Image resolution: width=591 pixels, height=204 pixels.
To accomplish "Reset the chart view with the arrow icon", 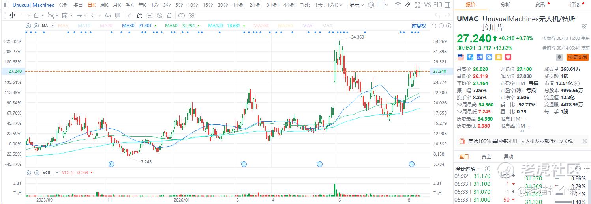I will [x=433, y=26].
